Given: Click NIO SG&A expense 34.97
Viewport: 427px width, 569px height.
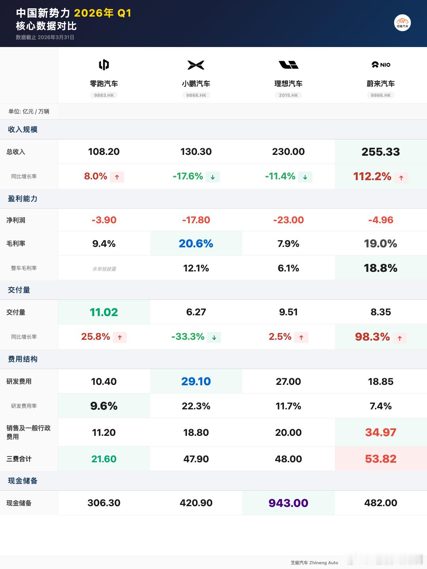Looking at the screenshot, I should click(381, 432).
